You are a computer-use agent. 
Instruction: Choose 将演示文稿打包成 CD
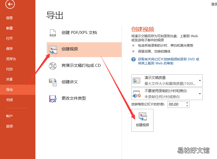(84, 66)
